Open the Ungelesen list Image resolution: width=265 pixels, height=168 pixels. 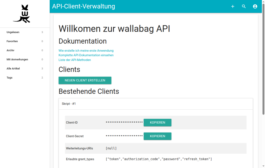pos(25,32)
